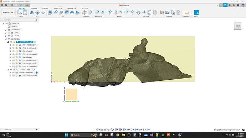Choose the blue dome Scallop toolpath icon
This screenshot has height=138, width=246.
coord(72,12)
